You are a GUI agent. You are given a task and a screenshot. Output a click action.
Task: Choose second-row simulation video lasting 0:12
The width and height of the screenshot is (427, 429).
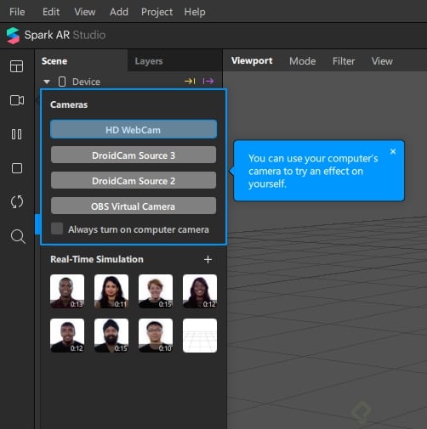[x=67, y=336]
